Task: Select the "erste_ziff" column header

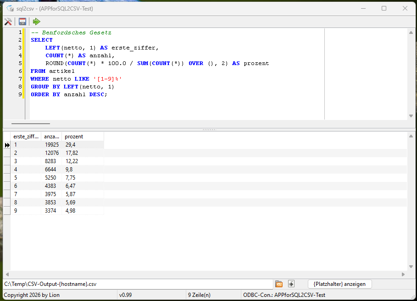Action: (25, 136)
